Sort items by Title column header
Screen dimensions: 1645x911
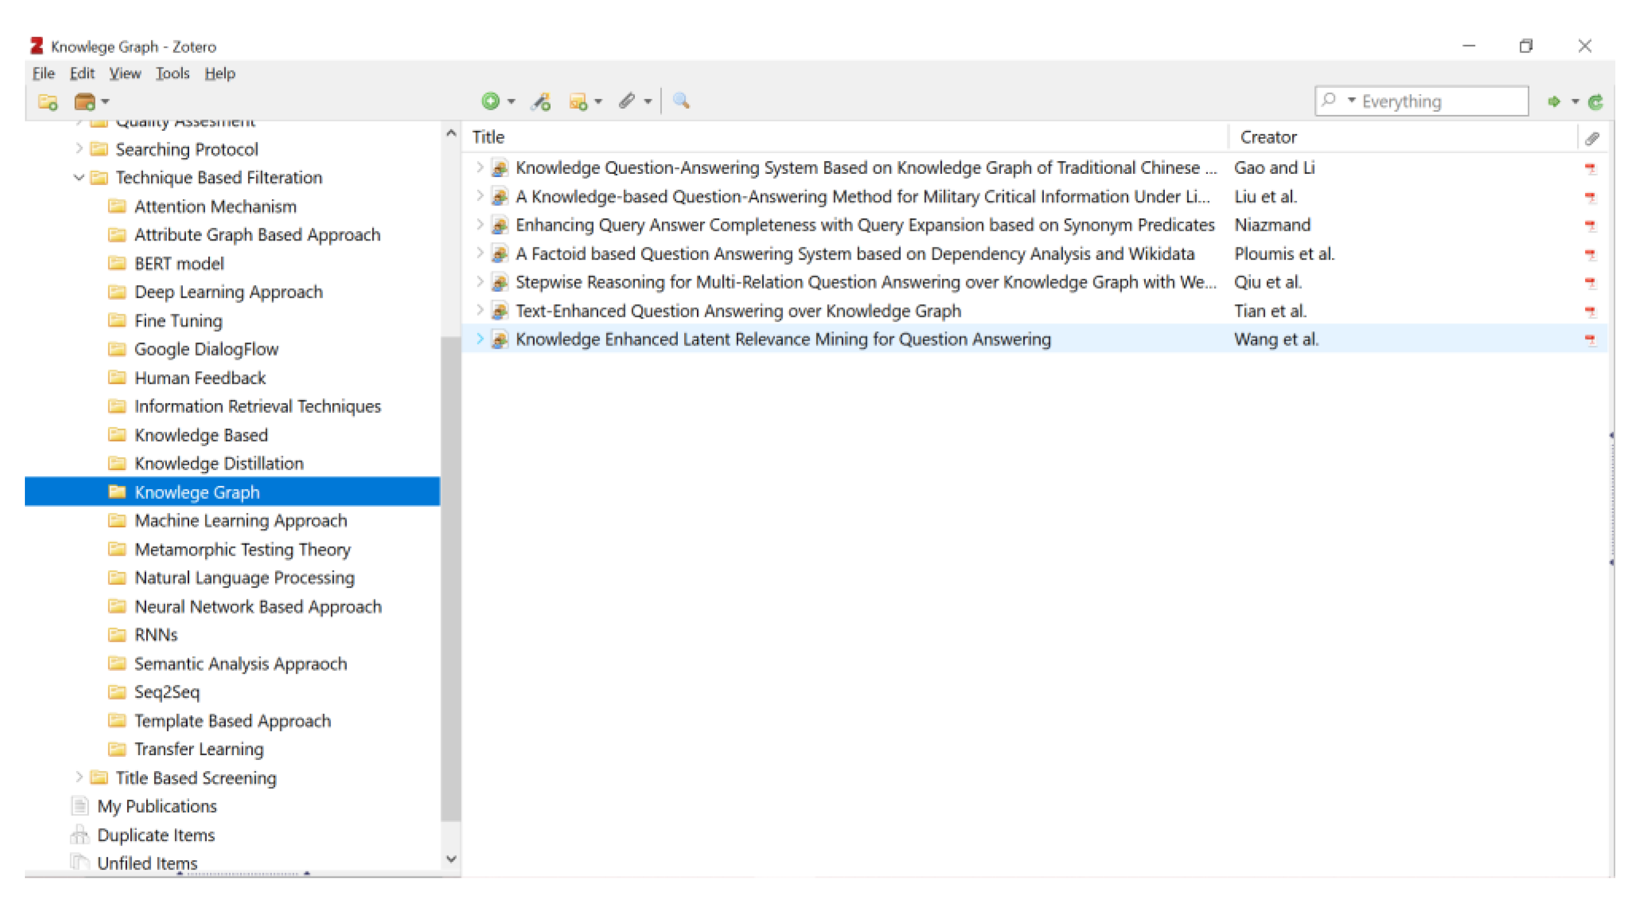click(x=489, y=137)
